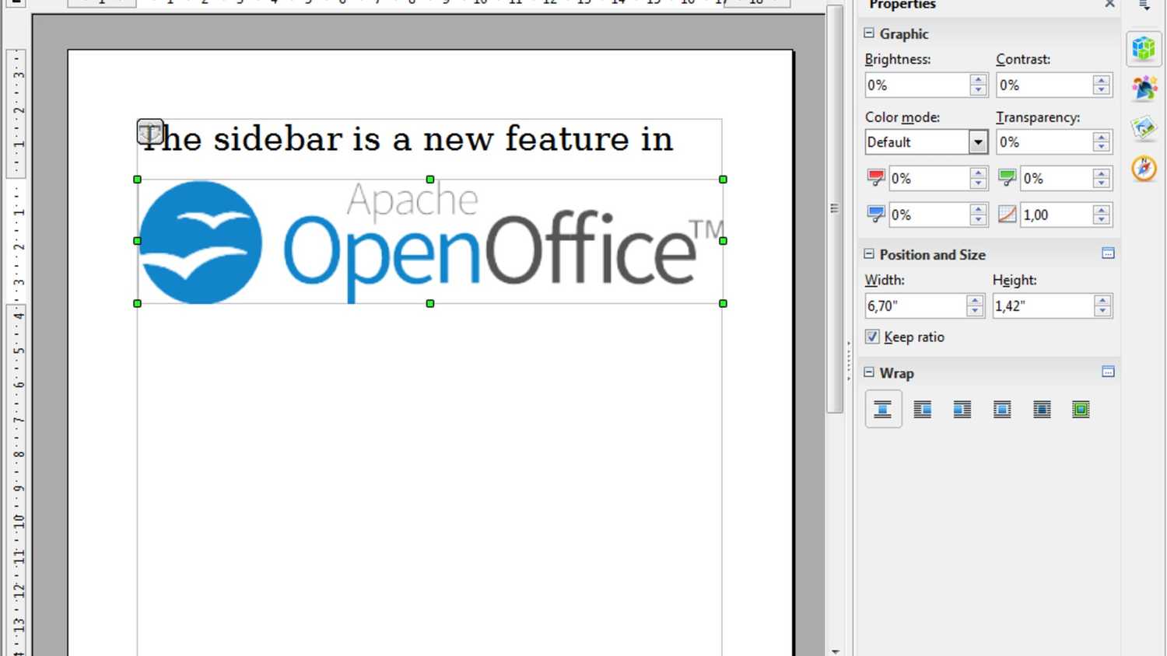Collapse the Wrap panel section

click(869, 373)
